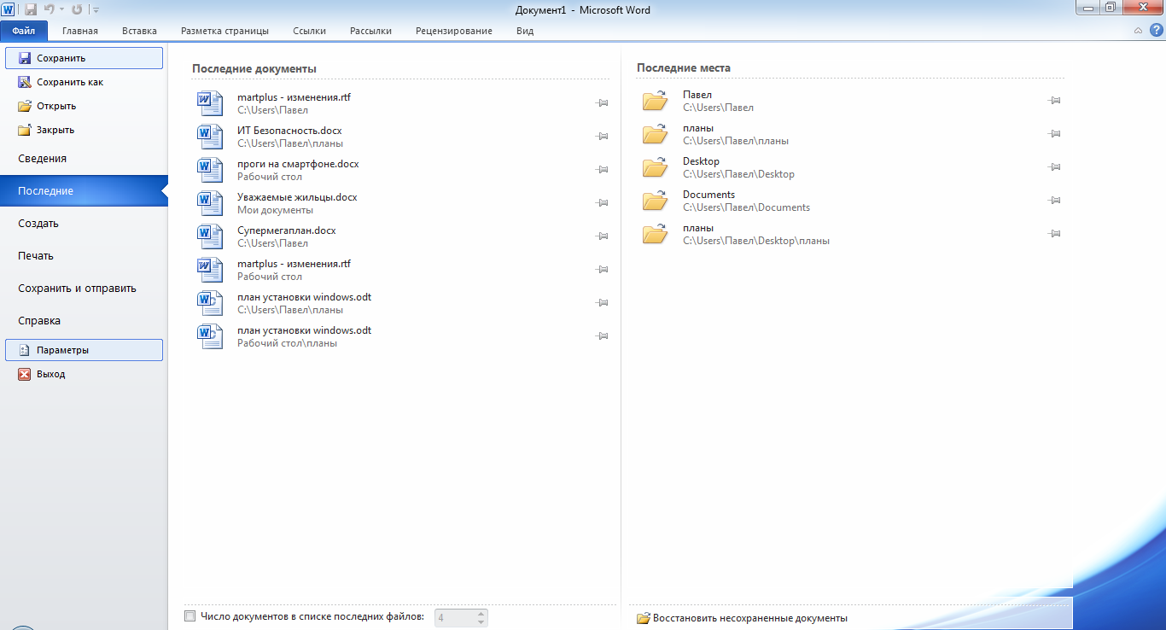Pin the first martplus - изменения.rtf entry
The width and height of the screenshot is (1166, 630).
pos(602,103)
